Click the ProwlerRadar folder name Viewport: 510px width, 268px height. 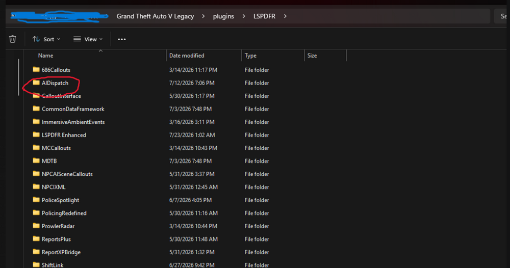point(58,226)
